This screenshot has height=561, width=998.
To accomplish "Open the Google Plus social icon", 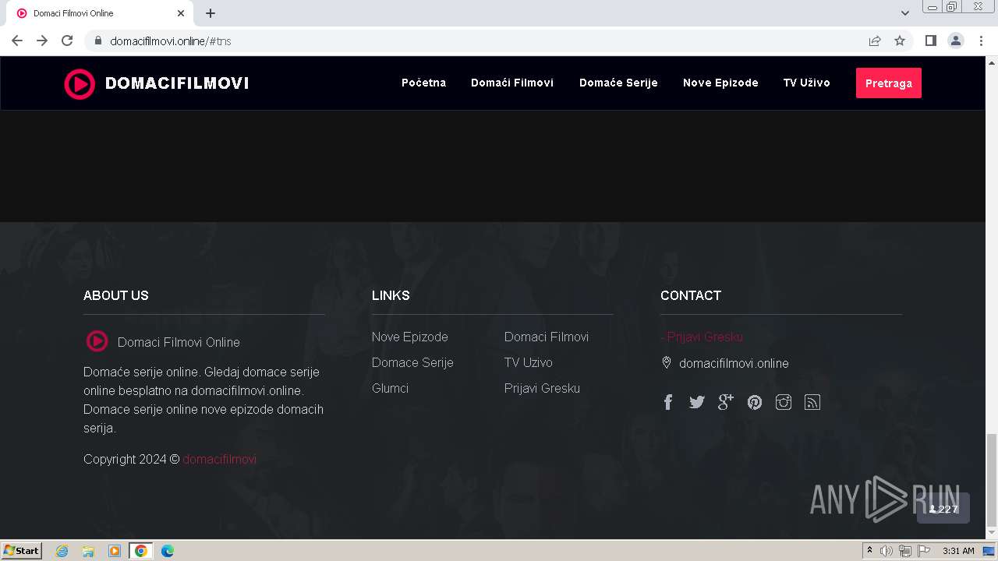I will [x=726, y=402].
